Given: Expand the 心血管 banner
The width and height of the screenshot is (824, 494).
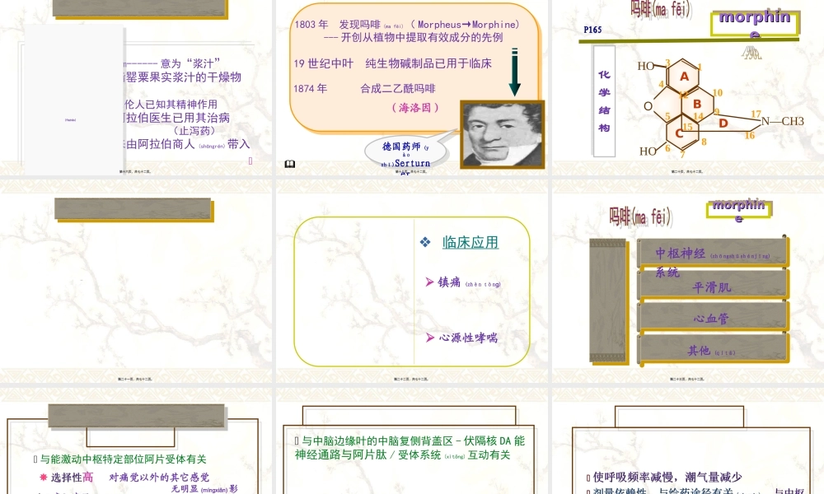Looking at the screenshot, I should [x=713, y=316].
